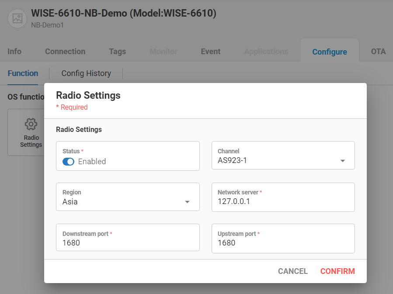Select the Tags tab
Viewport: 393px width, 294px height.
point(117,51)
